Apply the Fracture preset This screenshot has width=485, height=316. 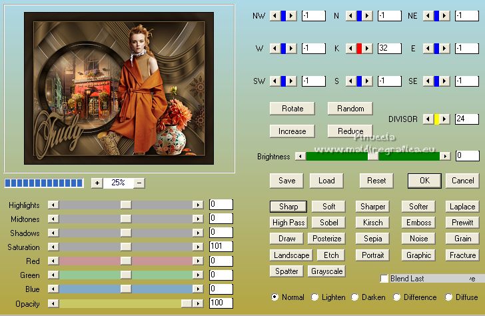[x=462, y=255]
